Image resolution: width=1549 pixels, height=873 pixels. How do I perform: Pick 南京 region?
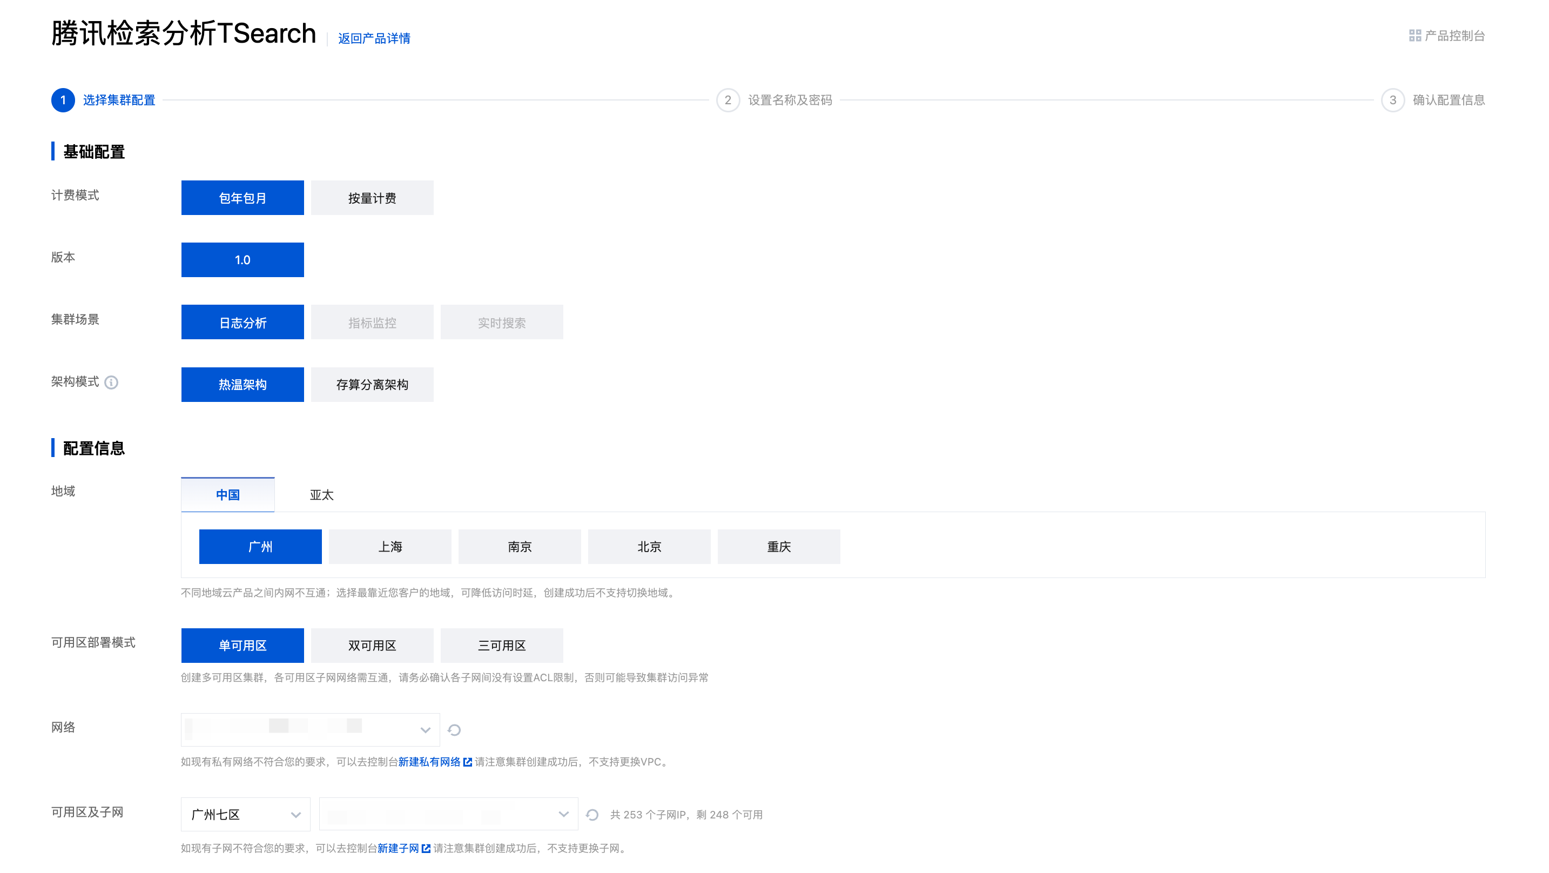point(520,547)
